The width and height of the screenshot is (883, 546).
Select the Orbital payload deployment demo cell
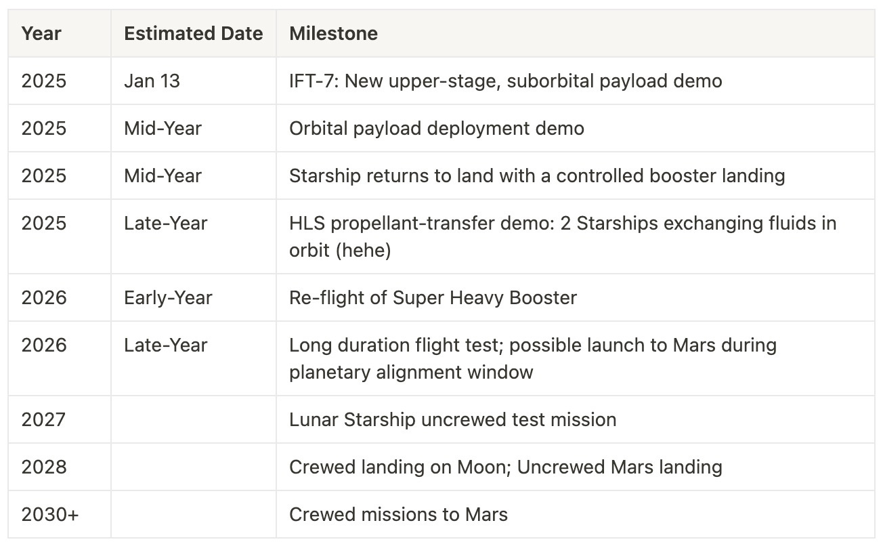pyautogui.click(x=575, y=129)
